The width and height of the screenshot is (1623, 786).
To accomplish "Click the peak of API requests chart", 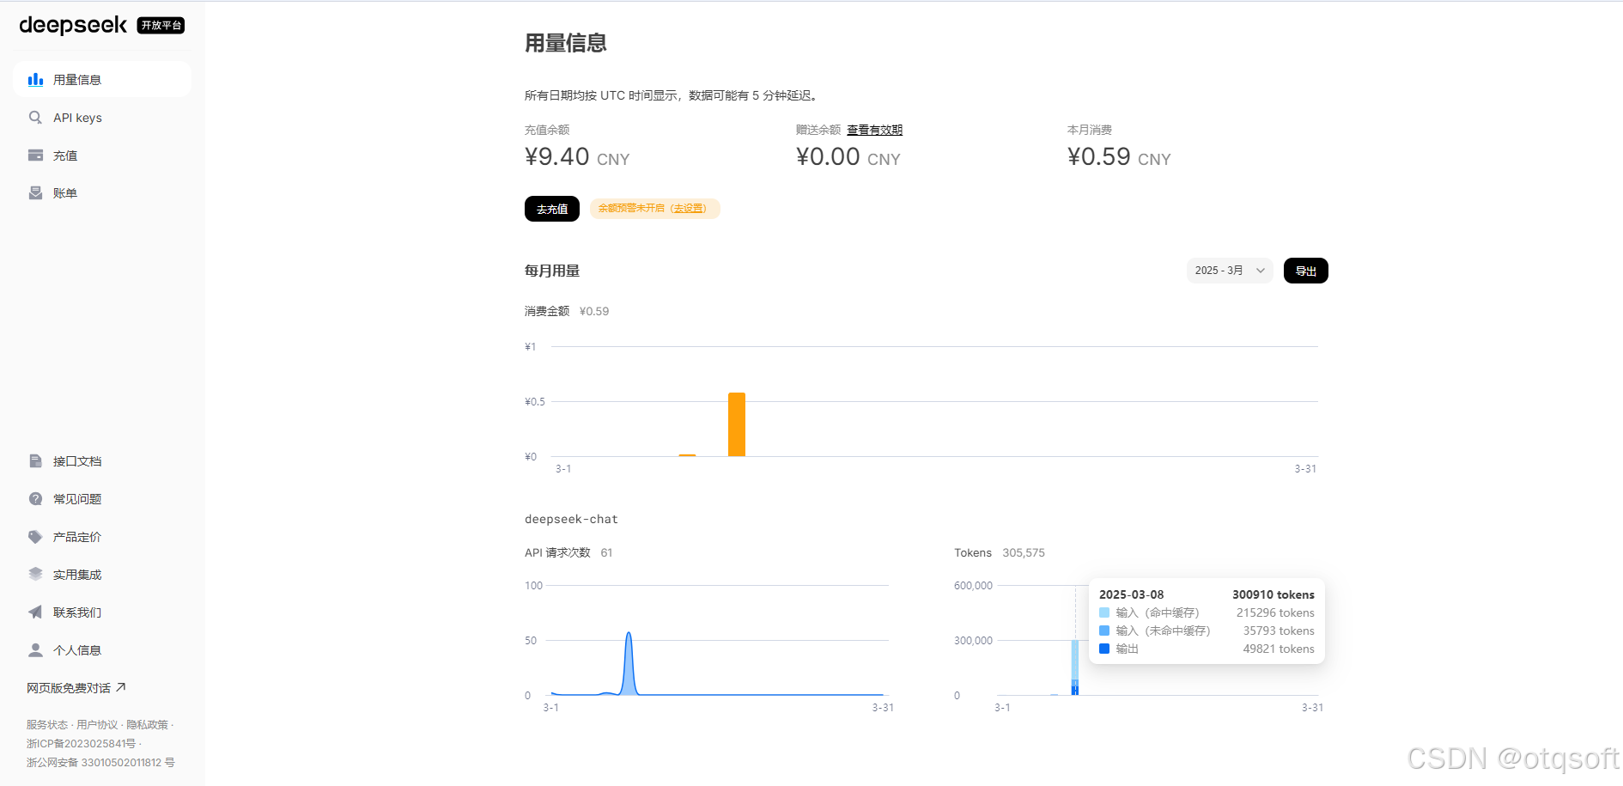I will tap(629, 634).
